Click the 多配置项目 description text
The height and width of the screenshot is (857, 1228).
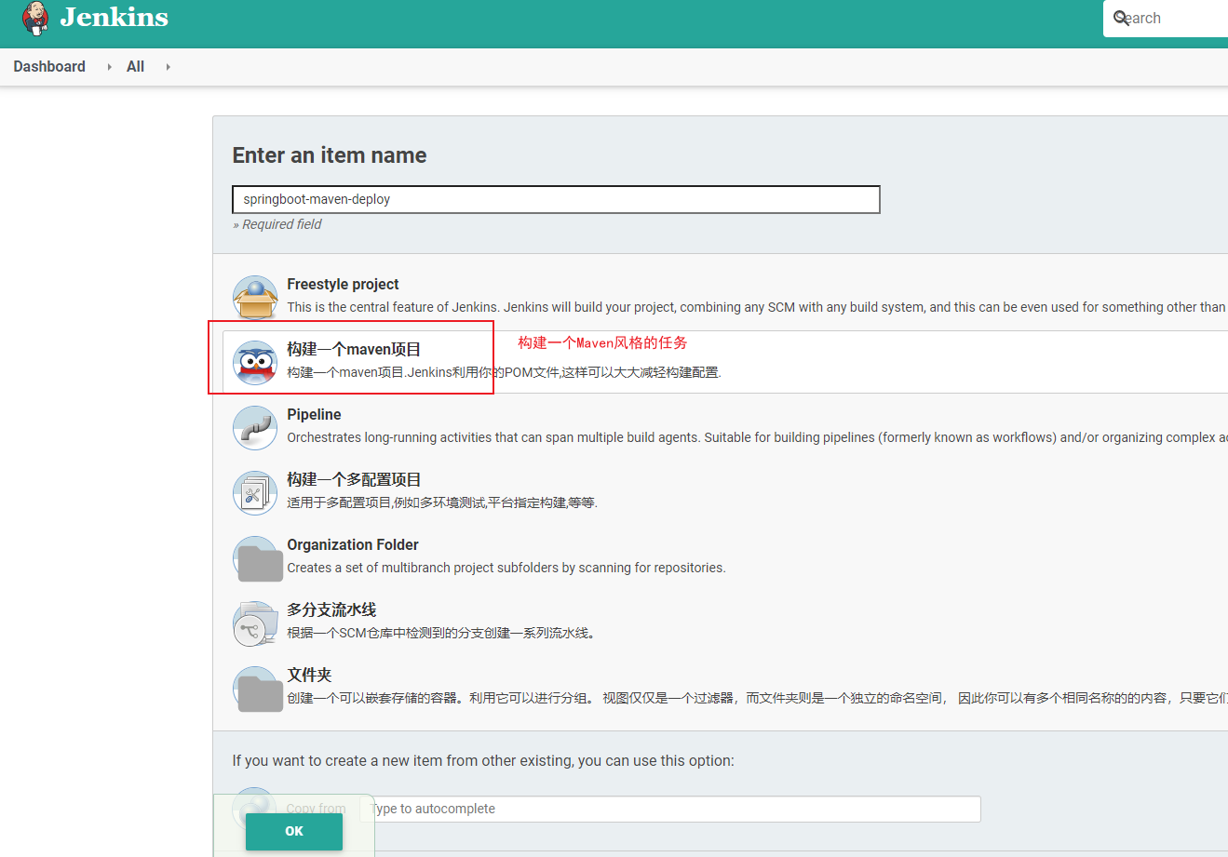click(442, 502)
